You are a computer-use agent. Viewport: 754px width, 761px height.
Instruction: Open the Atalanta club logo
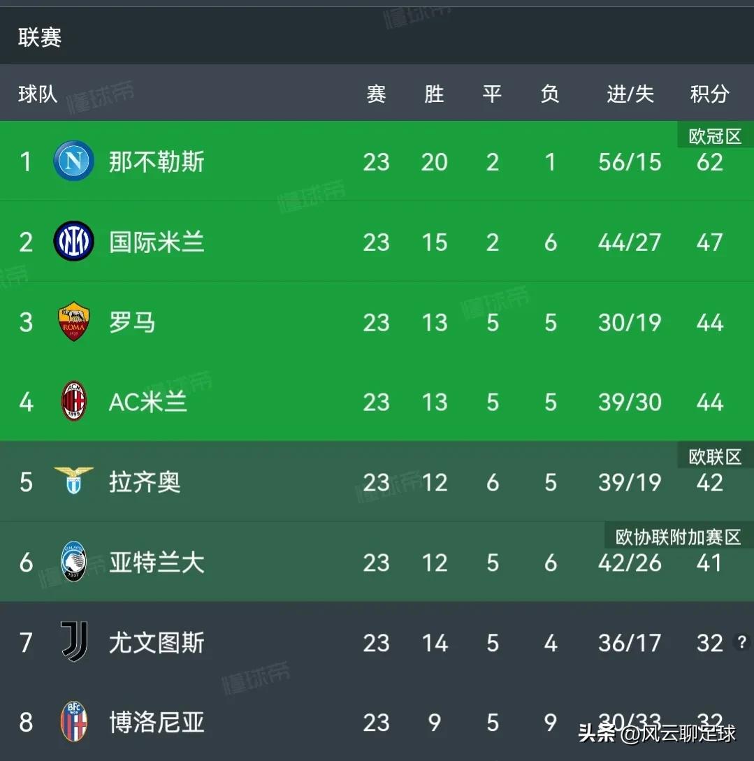(x=73, y=563)
